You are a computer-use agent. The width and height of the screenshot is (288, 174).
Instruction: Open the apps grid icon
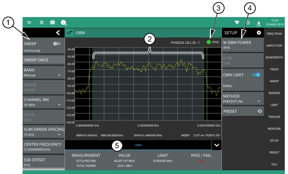pos(42,23)
